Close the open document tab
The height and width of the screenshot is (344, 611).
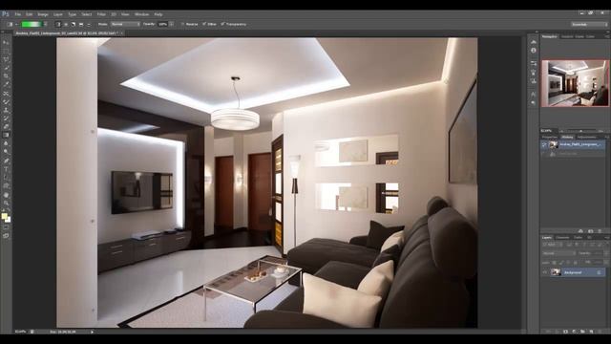[x=121, y=33]
